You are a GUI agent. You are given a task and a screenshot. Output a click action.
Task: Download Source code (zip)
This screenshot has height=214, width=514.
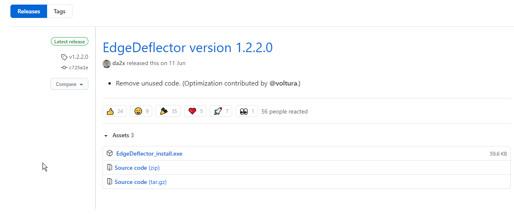point(137,168)
